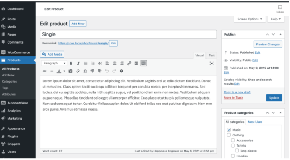Check the long-sleeve category

pyautogui.click(x=237, y=151)
